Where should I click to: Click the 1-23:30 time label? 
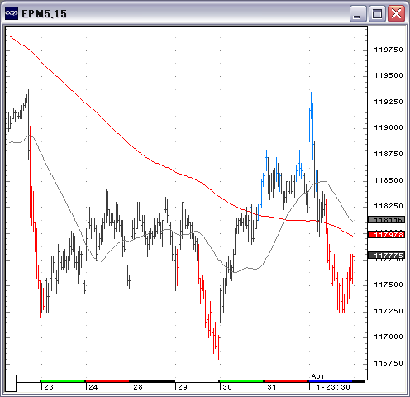click(x=333, y=387)
